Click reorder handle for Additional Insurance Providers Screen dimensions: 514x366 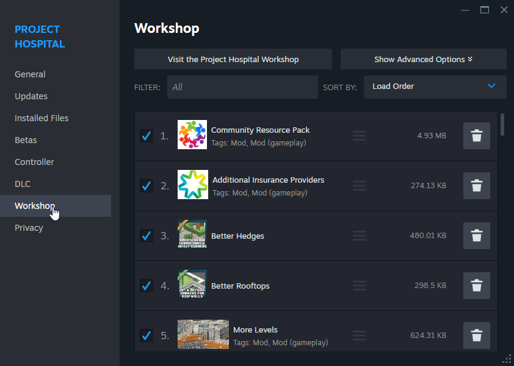360,186
